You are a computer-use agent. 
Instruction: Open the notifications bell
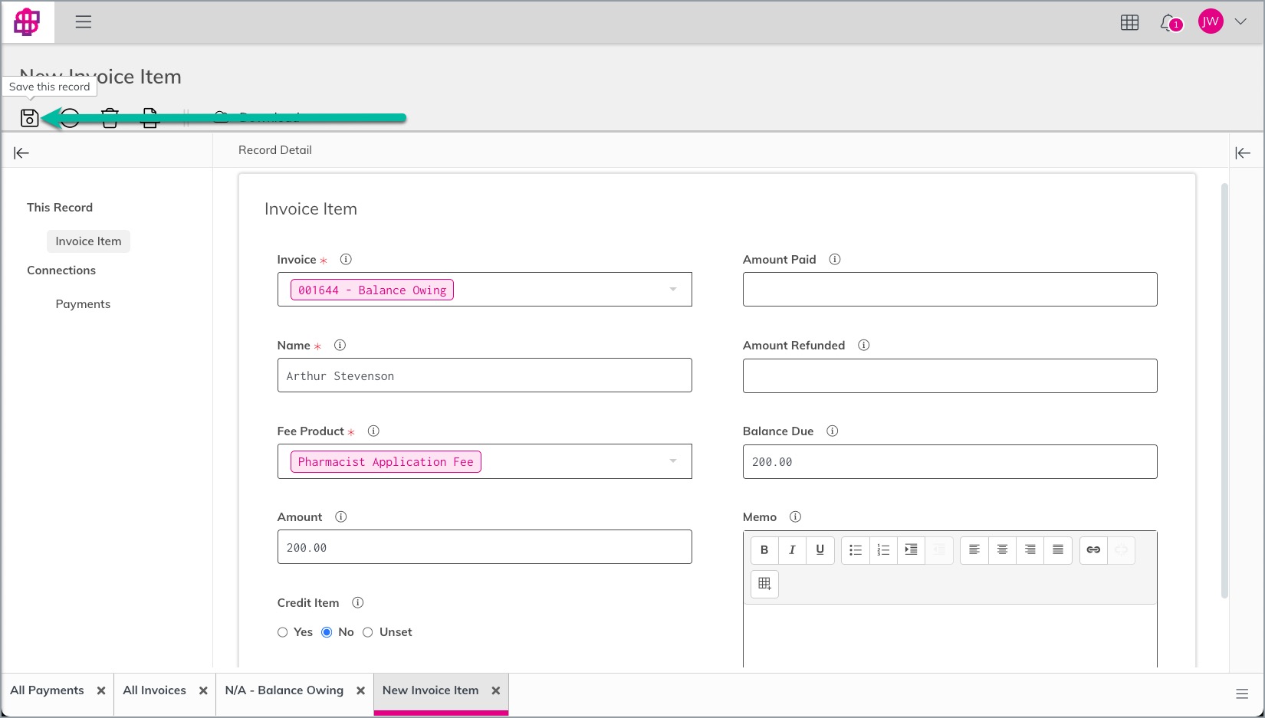pos(1168,23)
